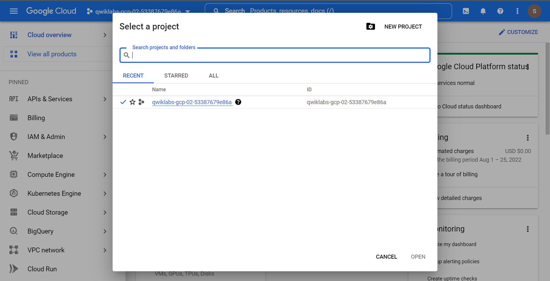Open Billing from the sidebar
Image resolution: width=550 pixels, height=281 pixels.
[x=36, y=118]
